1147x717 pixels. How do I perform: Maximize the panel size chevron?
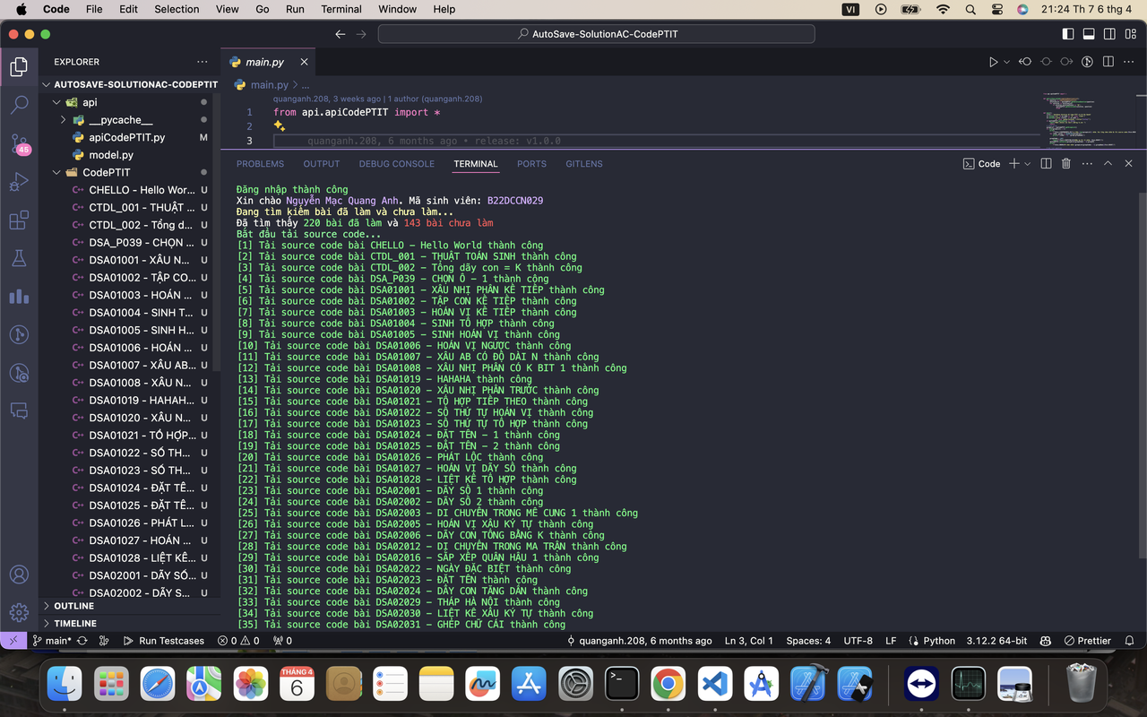1108,163
